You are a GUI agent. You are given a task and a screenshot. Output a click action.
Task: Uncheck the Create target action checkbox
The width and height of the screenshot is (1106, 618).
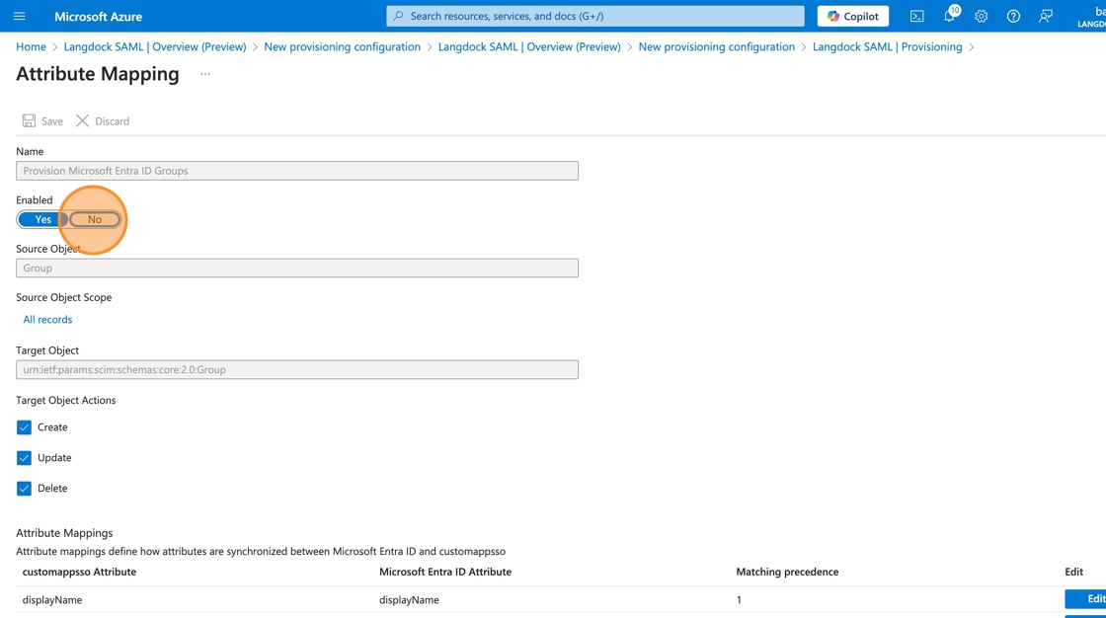click(x=24, y=427)
